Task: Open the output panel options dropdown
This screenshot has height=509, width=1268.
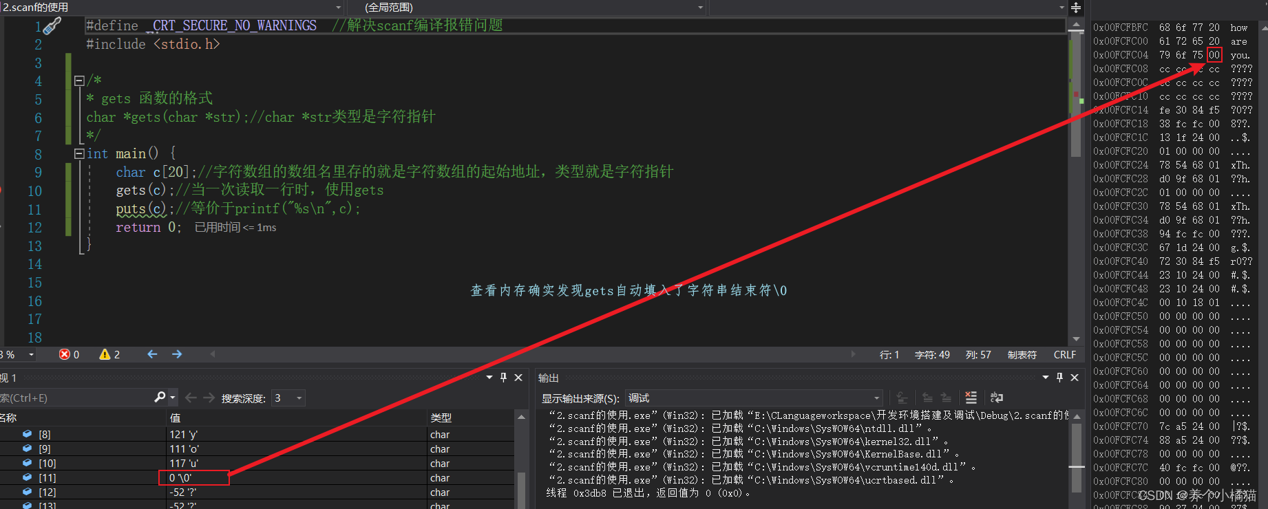Action: (1046, 377)
